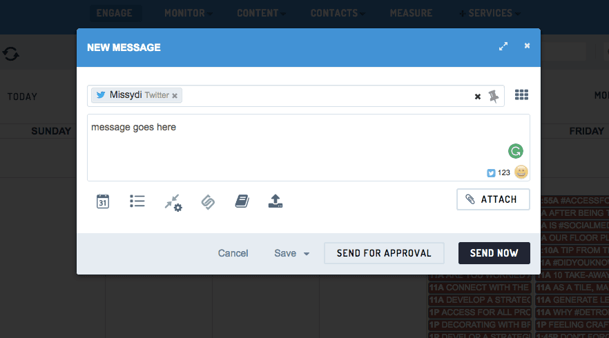
Task: Open the Monitor menu dropdown
Action: coord(188,13)
